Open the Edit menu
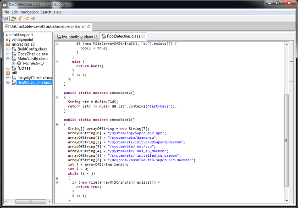The height and width of the screenshot is (208, 298). point(15,12)
